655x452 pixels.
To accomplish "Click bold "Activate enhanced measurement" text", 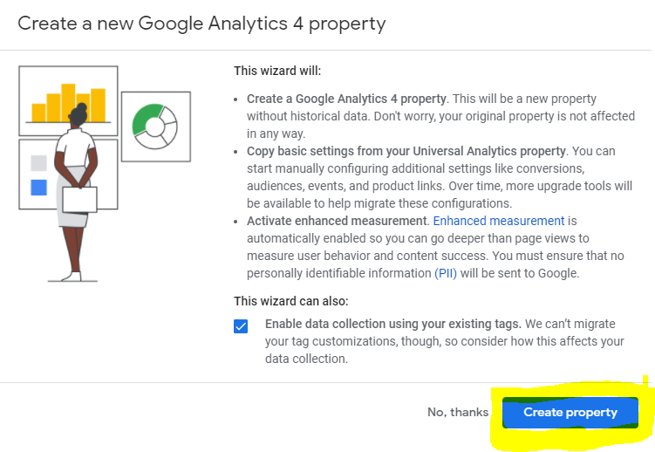I will point(337,221).
